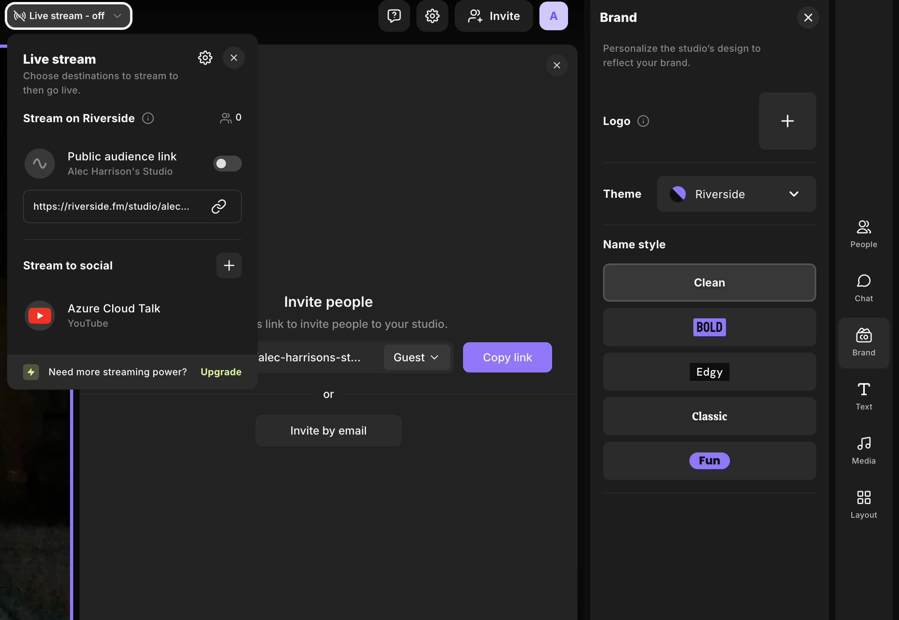Select the Fun name style
The image size is (899, 620).
click(x=709, y=461)
